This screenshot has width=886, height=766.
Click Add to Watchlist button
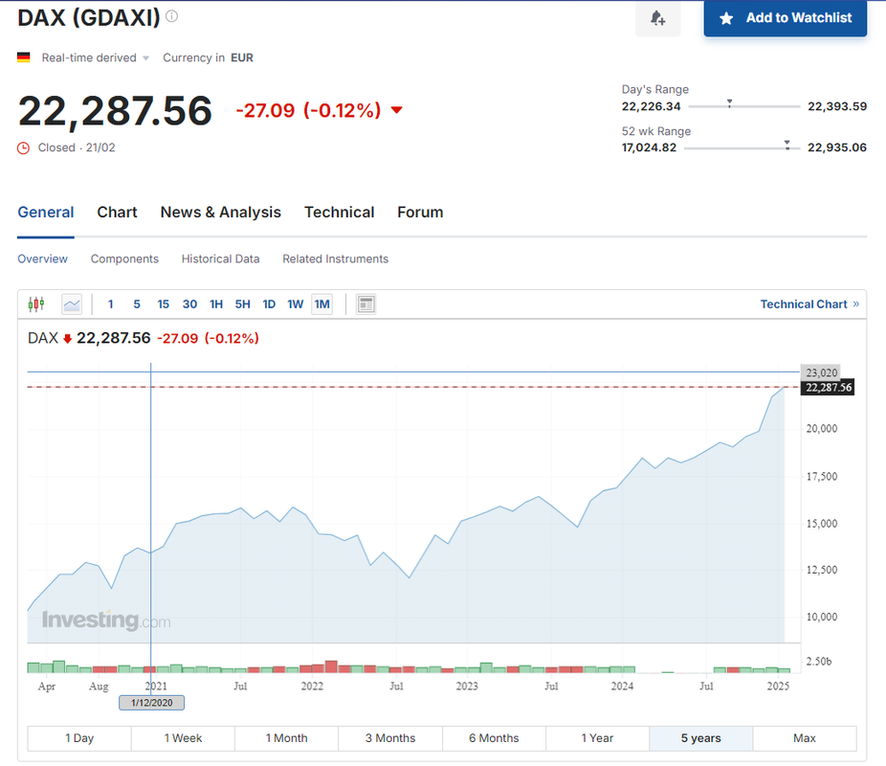point(785,18)
